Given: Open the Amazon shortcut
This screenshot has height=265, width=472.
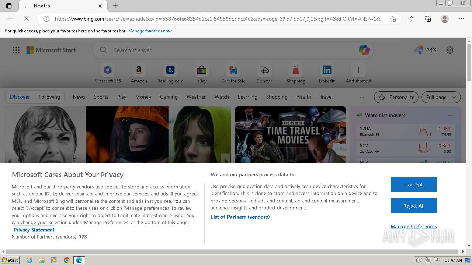Looking at the screenshot, I should 139,74.
